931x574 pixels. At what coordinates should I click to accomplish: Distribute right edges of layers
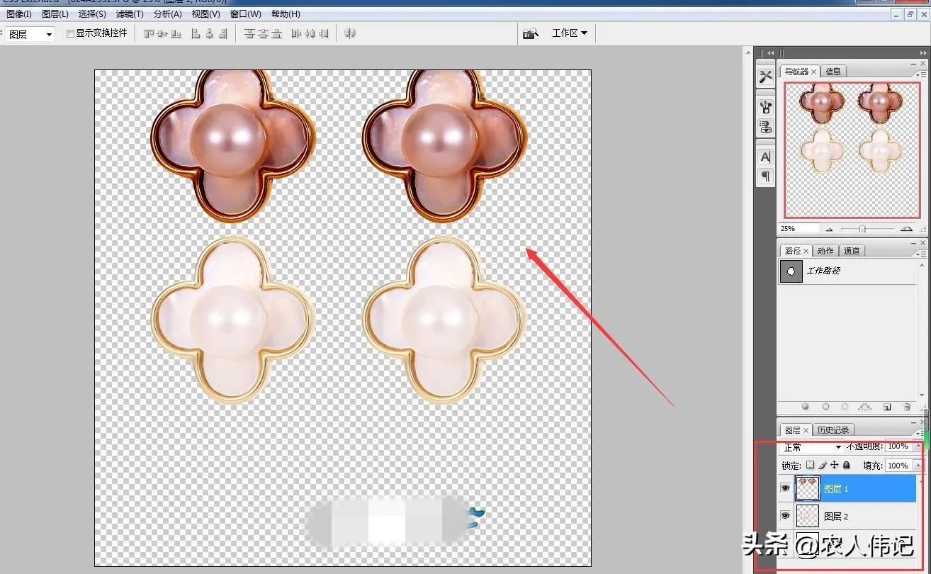coord(324,33)
